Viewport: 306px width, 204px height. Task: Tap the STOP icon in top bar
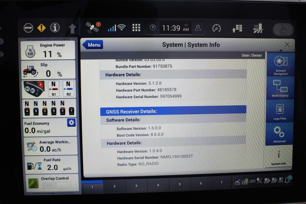pos(28,28)
